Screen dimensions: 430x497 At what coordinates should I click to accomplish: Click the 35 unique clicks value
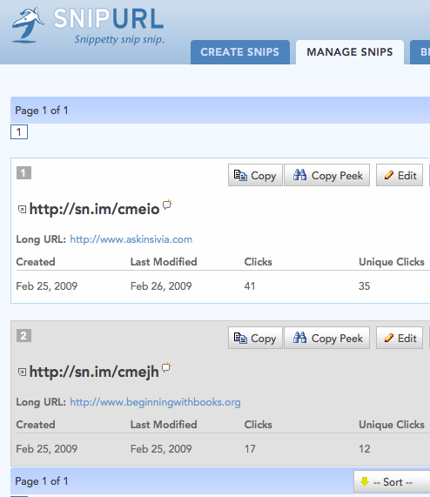[365, 286]
